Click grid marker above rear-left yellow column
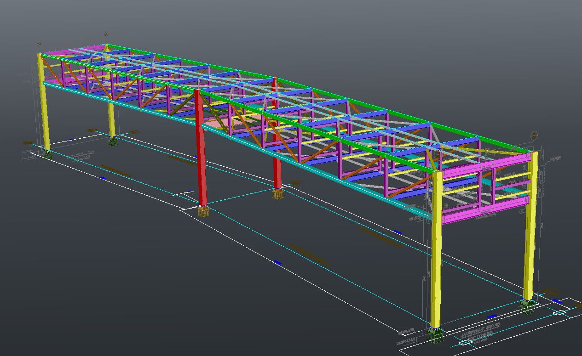This screenshot has width=582, height=356. 106,34
